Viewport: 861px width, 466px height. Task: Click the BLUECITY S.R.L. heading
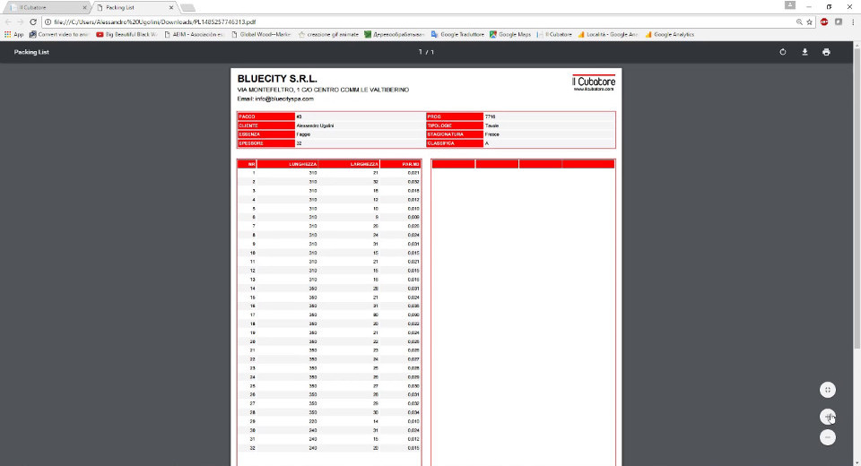coord(277,79)
